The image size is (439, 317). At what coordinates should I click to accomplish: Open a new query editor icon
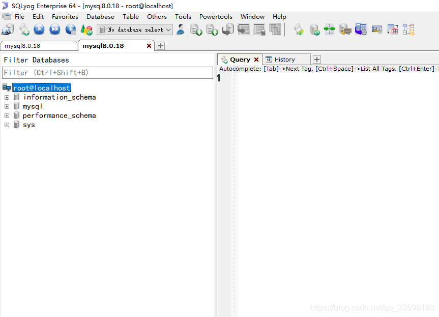(x=24, y=30)
